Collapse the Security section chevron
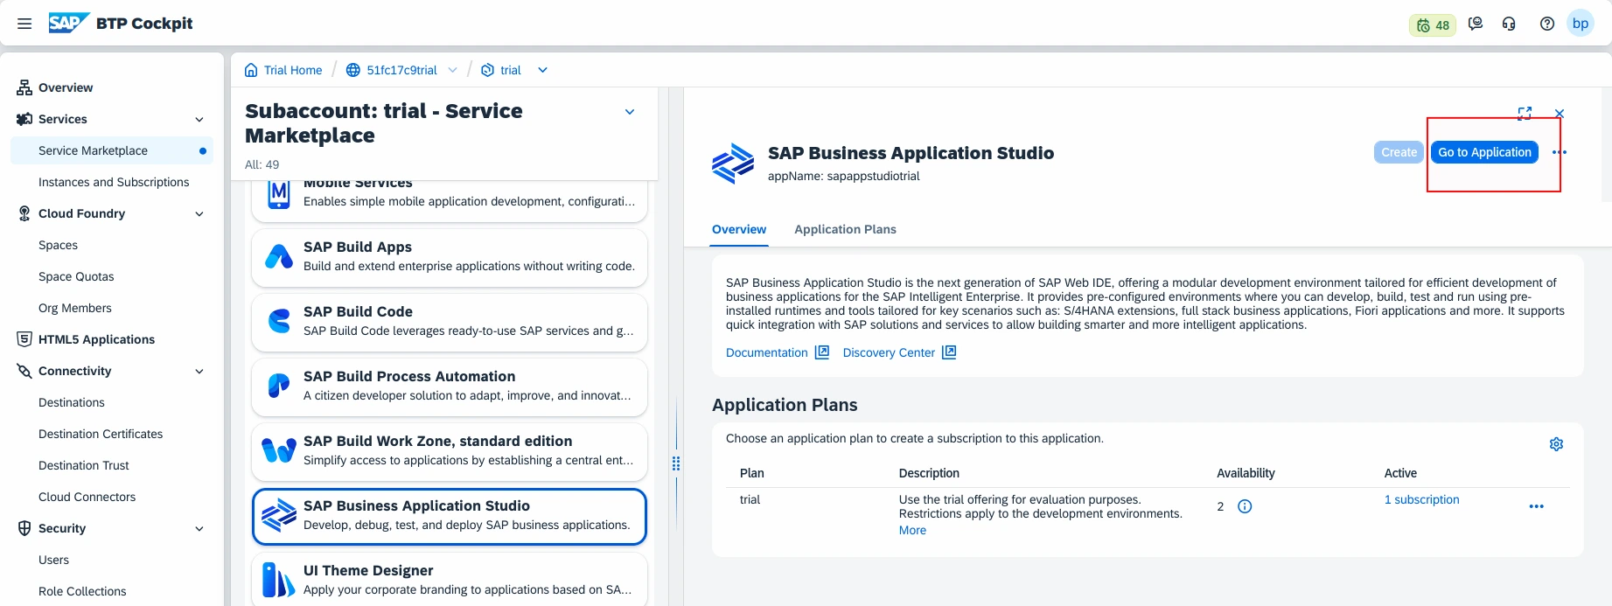This screenshot has width=1612, height=606. (x=199, y=528)
